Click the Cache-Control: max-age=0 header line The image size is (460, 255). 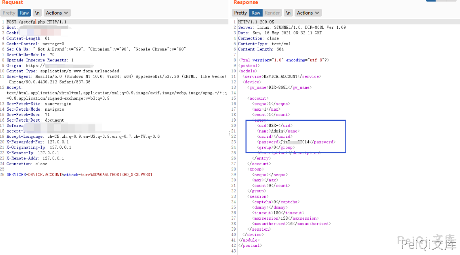(35, 44)
